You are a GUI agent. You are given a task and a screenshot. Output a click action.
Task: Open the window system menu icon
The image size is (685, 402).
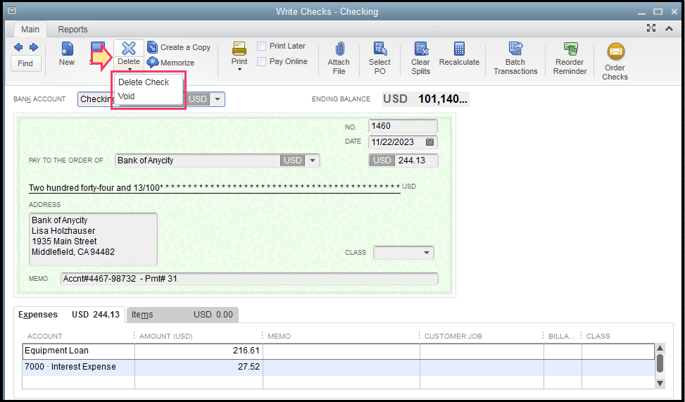tap(12, 11)
